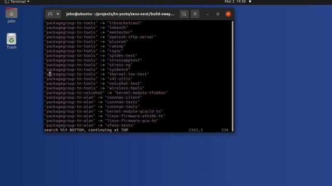Click the line with "ramsmp"
The image size is (332, 186).
85,46
